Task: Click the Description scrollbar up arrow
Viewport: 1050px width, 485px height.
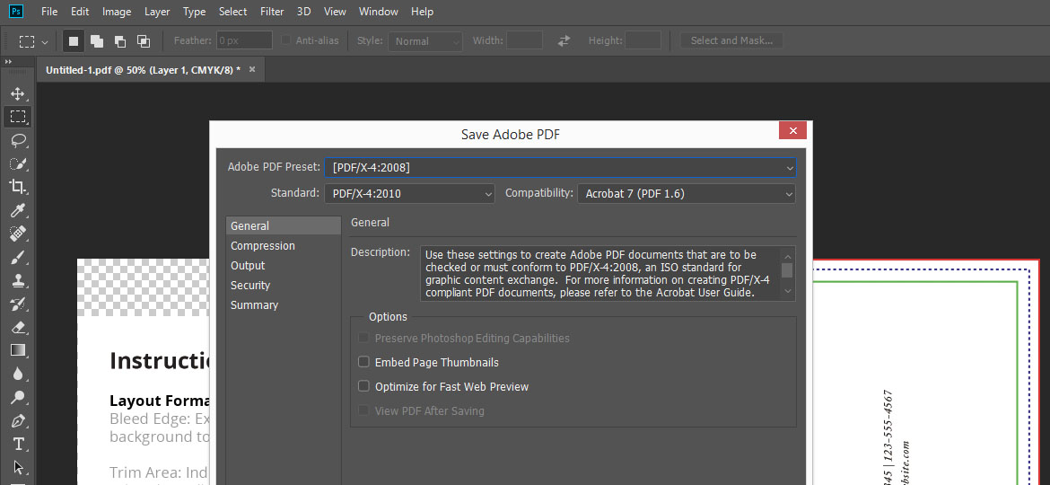Action: point(788,255)
